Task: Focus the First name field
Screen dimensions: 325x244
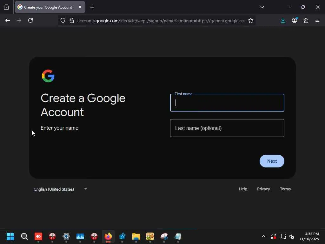Action: pos(227,103)
